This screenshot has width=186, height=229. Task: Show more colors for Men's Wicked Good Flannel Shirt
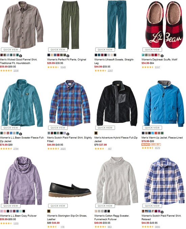21,56
